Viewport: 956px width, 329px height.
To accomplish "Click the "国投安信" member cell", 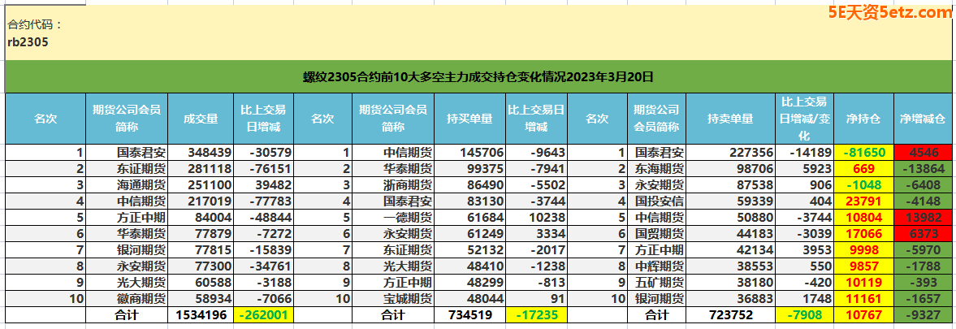I will (x=656, y=201).
